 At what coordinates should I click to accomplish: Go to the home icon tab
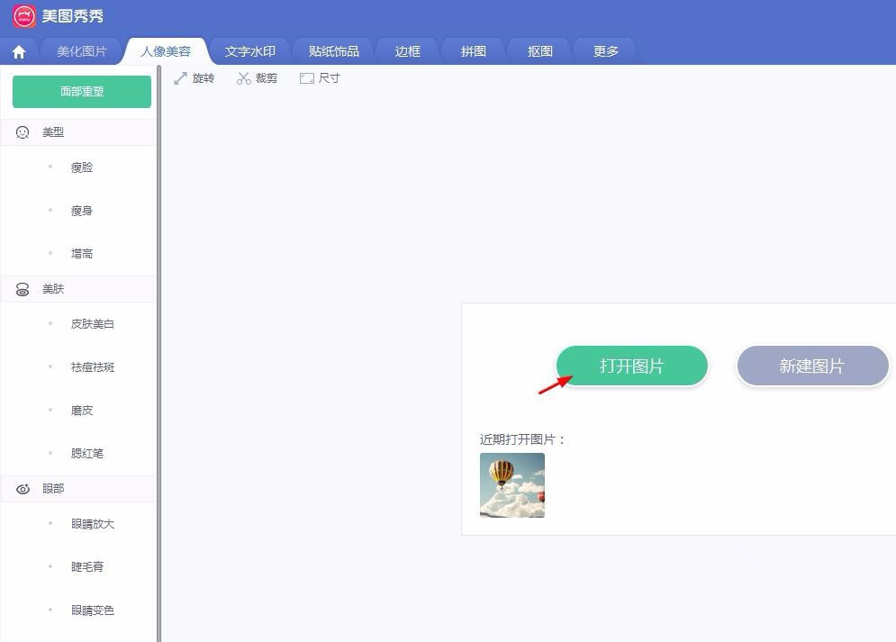[19, 52]
